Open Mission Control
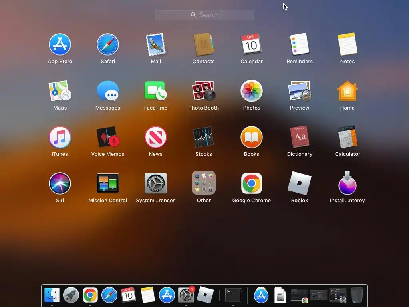The width and height of the screenshot is (409, 307). click(108, 183)
